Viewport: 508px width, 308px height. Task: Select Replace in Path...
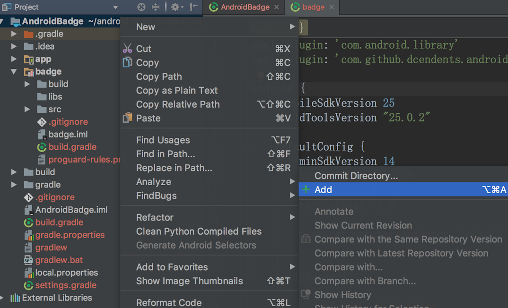tap(209, 168)
